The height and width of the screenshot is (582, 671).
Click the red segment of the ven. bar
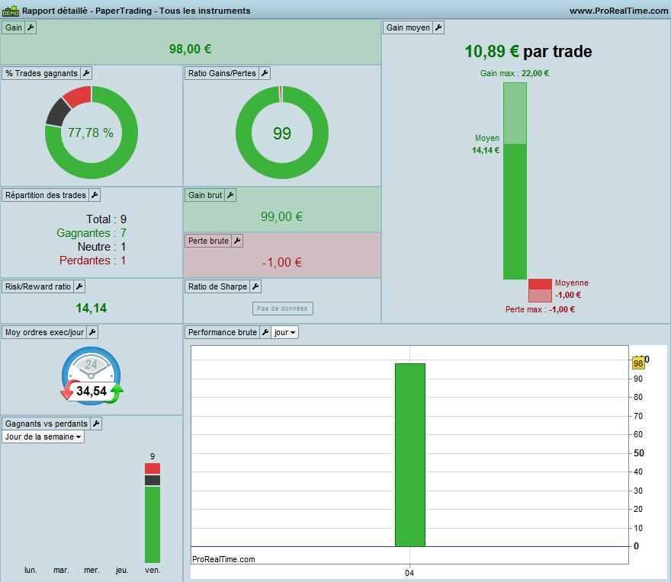pyautogui.click(x=152, y=468)
